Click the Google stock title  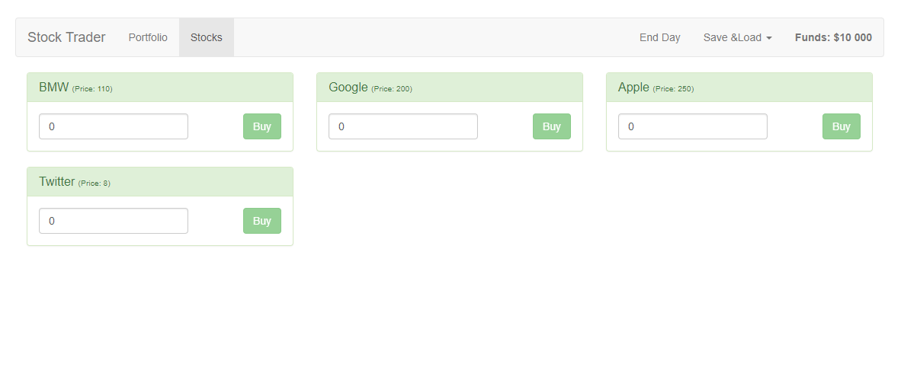click(348, 88)
